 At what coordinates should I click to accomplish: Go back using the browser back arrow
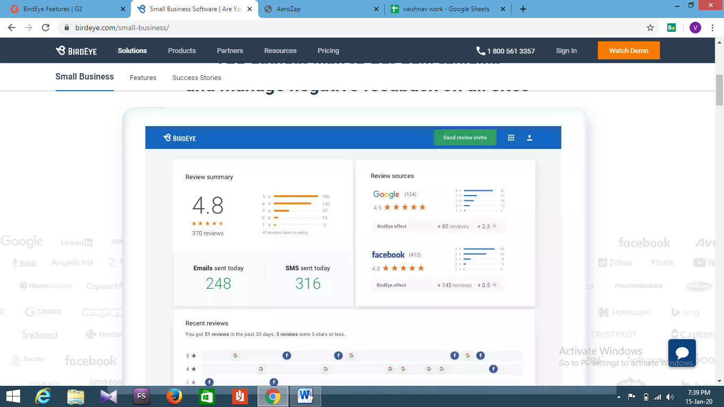pos(12,28)
